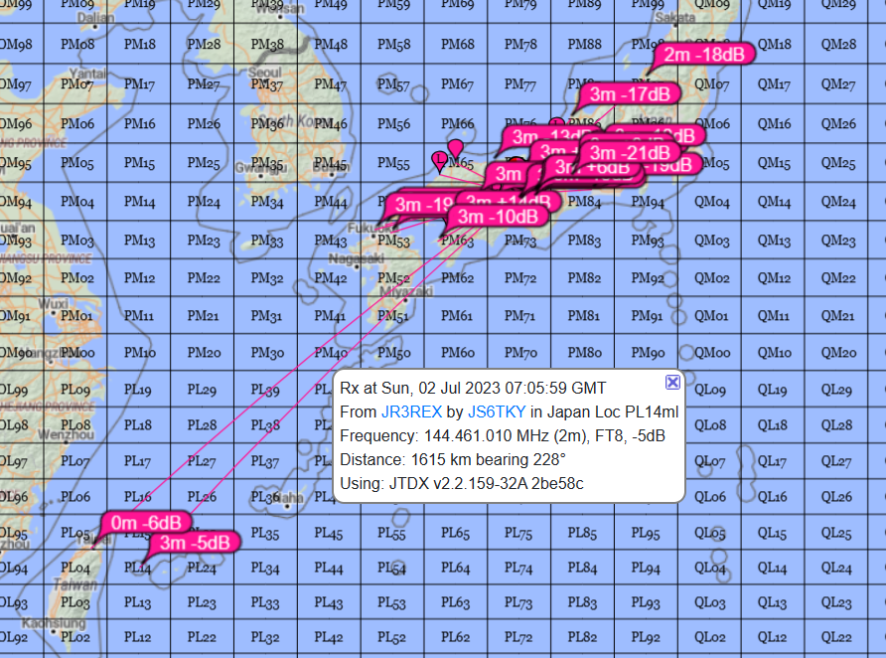
Task: Click the PM60 grid square label
Action: pos(458,353)
